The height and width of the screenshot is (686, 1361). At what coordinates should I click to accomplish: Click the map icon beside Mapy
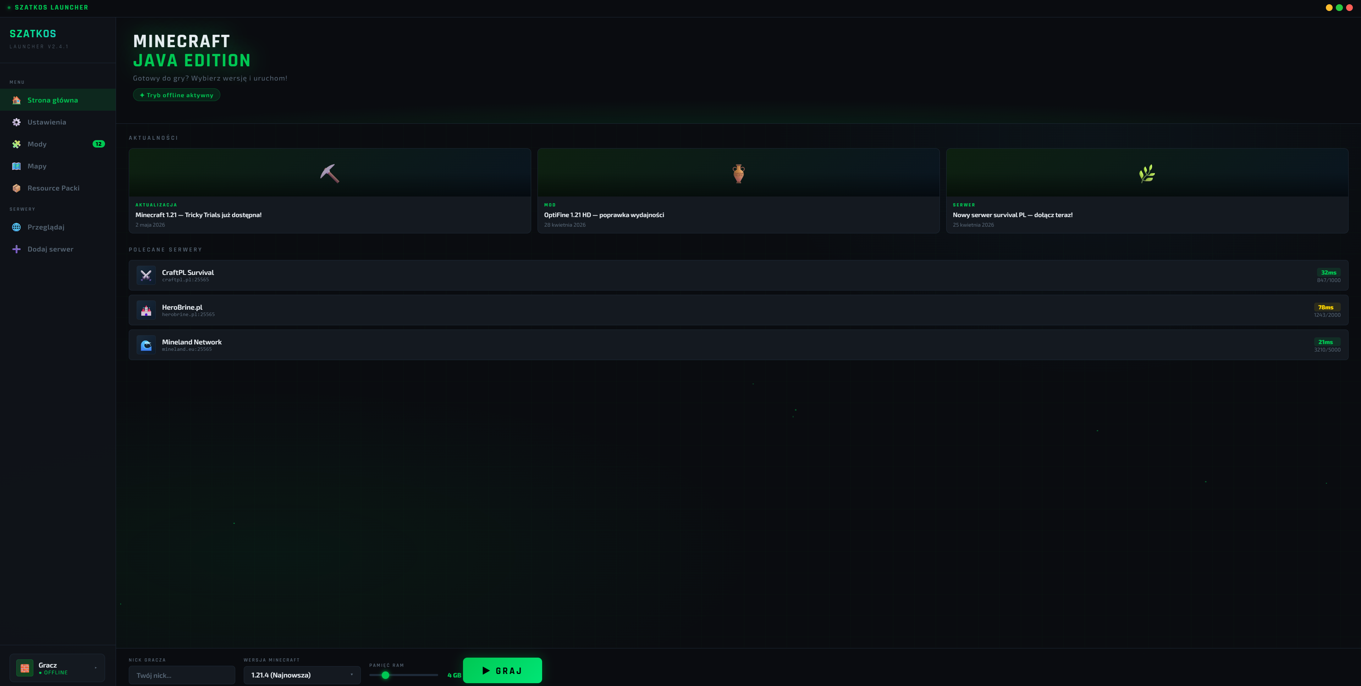click(16, 166)
